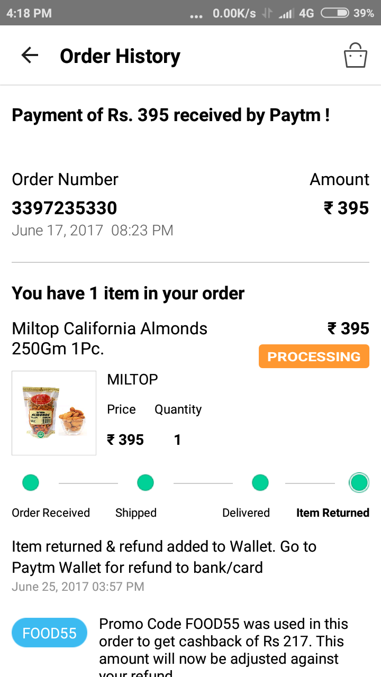The image size is (381, 677).
Task: Tap the Delivered status dot
Action: coord(260,482)
